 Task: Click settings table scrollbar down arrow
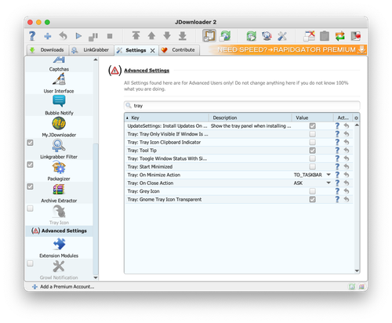(357, 270)
